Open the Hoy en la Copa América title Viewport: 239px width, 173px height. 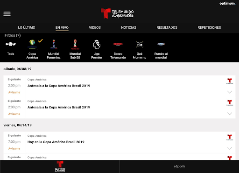click(x=56, y=142)
